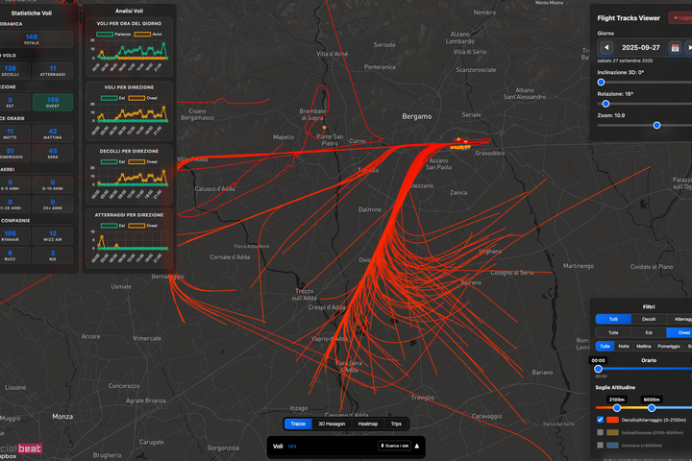This screenshot has width=692, height=461.
Task: Click the orange marker near Ponte San Pietro
Action: (325, 128)
